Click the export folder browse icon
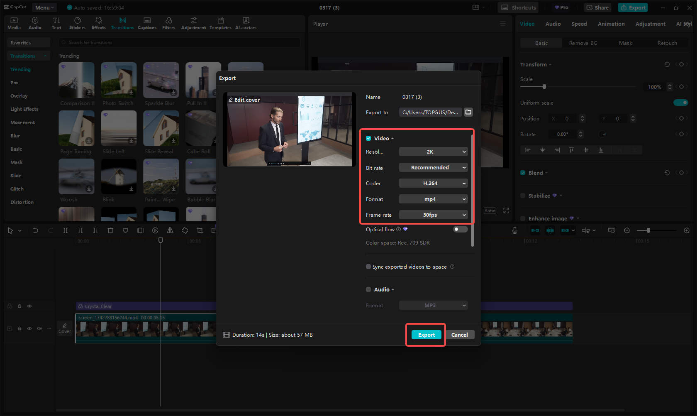This screenshot has width=697, height=416. coord(468,112)
